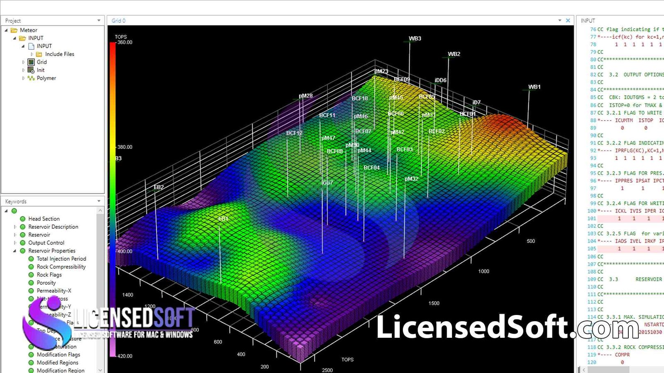The height and width of the screenshot is (373, 664).
Task: Collapse the Reservoir Properties keyword node
Action: pos(15,251)
